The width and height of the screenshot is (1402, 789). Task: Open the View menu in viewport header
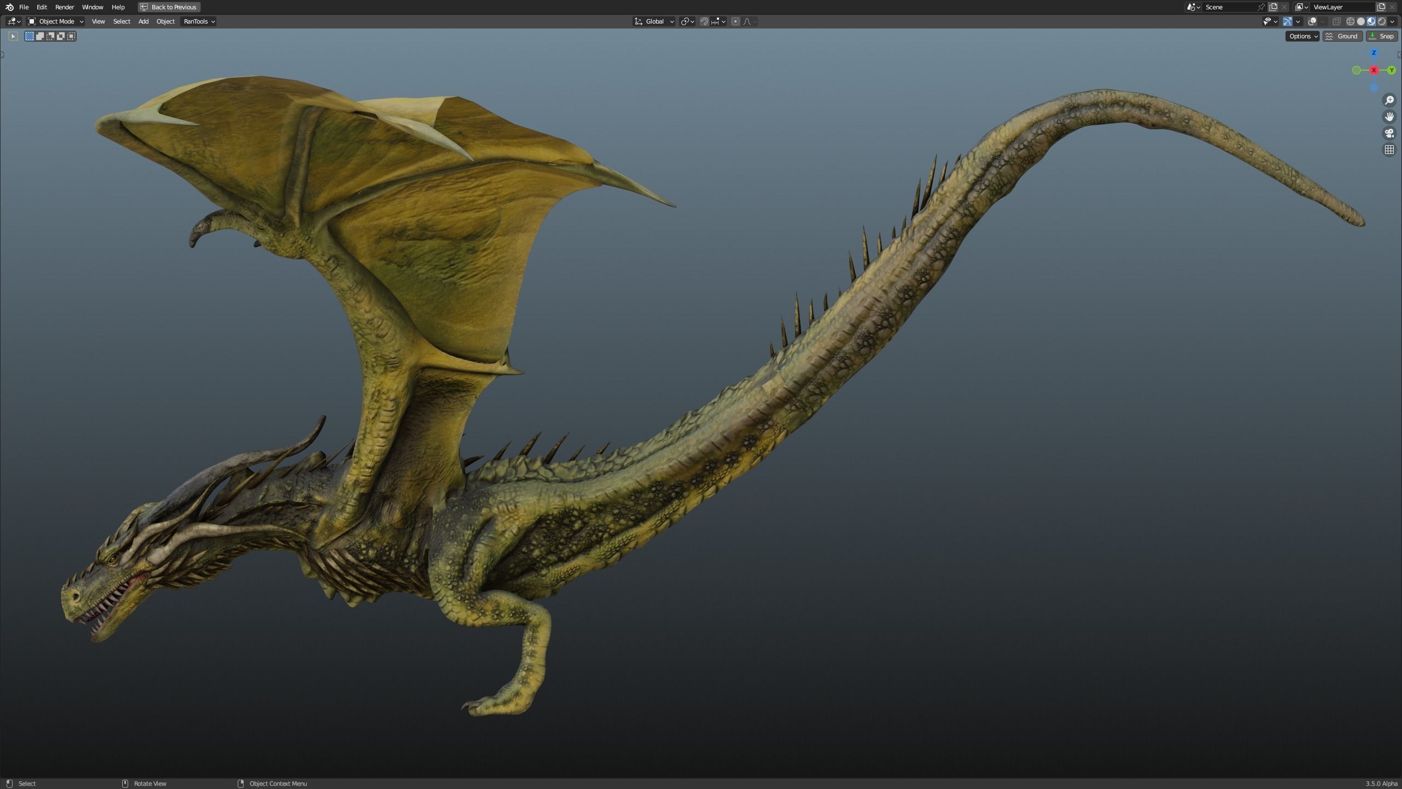pyautogui.click(x=98, y=21)
